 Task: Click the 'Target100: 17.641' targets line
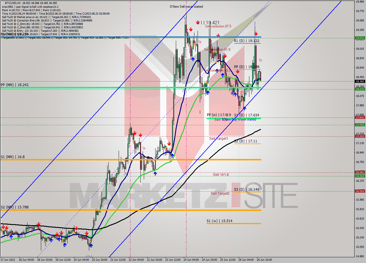click(65, 37)
